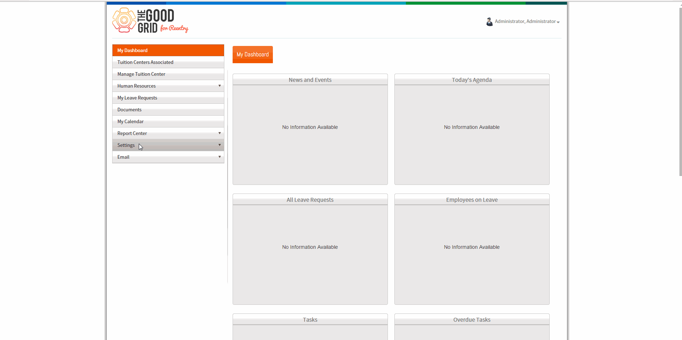
Task: Open My Calendar
Action: click(x=168, y=121)
